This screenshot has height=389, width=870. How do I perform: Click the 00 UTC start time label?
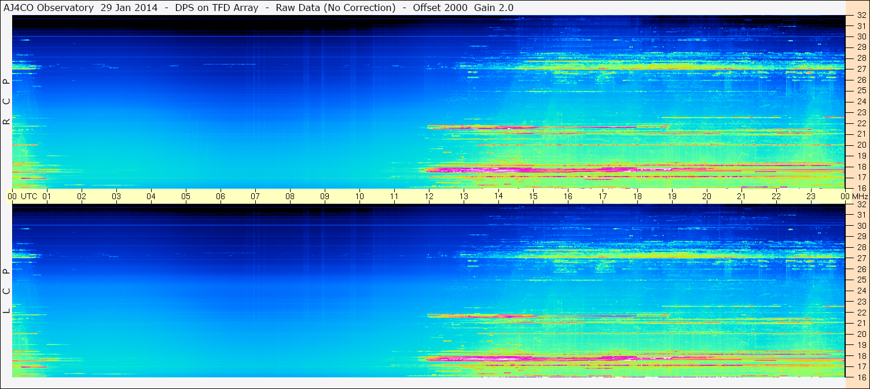coord(23,196)
